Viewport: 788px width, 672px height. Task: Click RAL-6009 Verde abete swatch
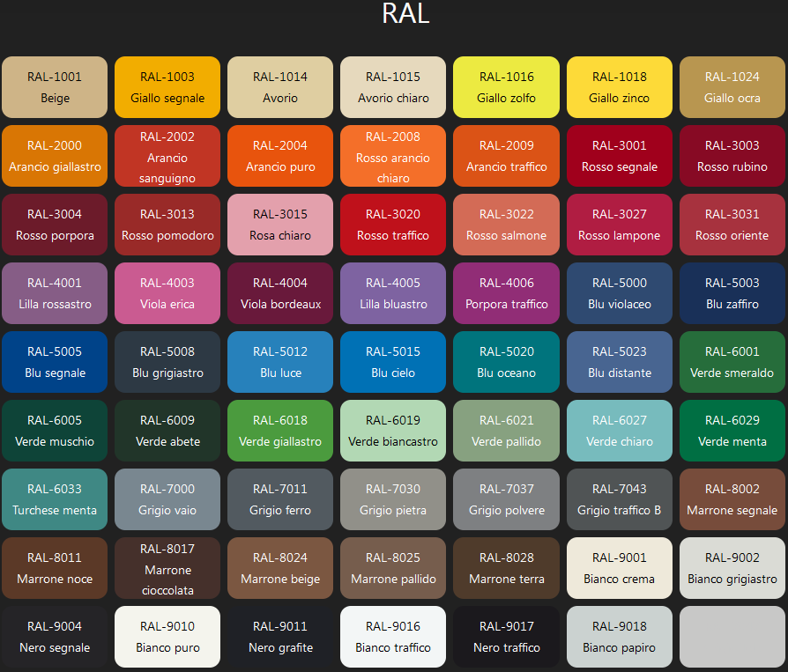pyautogui.click(x=167, y=431)
